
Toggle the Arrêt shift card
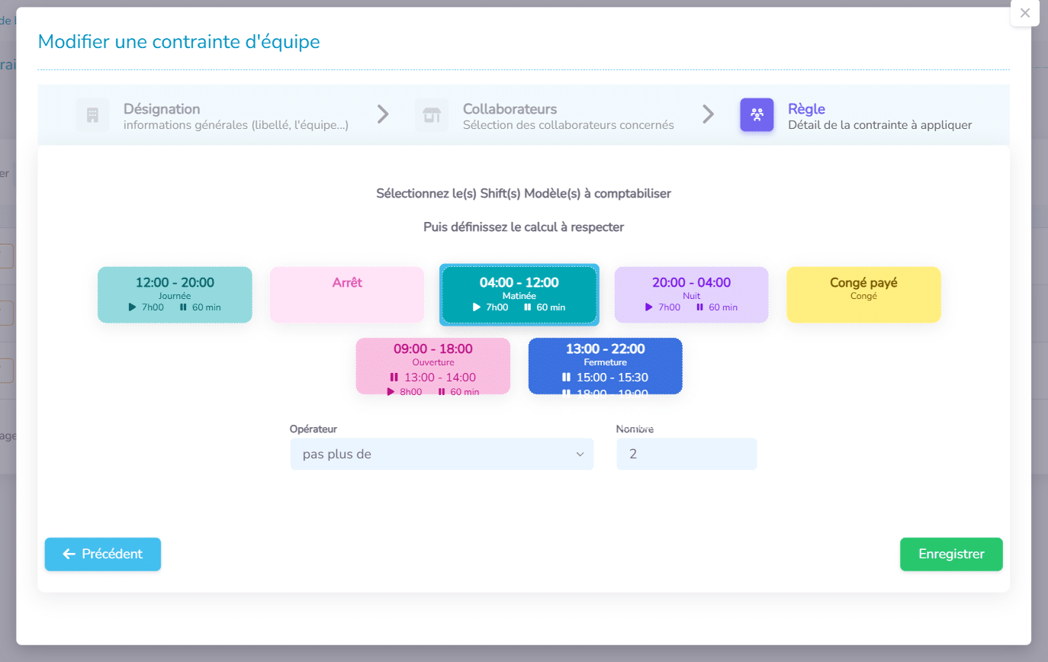pos(347,294)
